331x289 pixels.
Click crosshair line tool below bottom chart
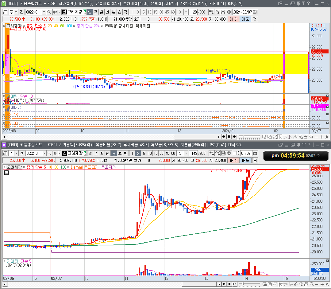(280, 284)
